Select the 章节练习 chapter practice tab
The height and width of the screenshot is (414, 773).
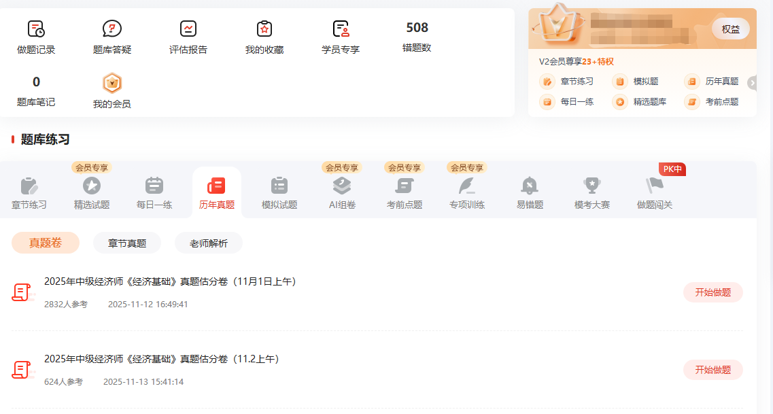click(29, 192)
